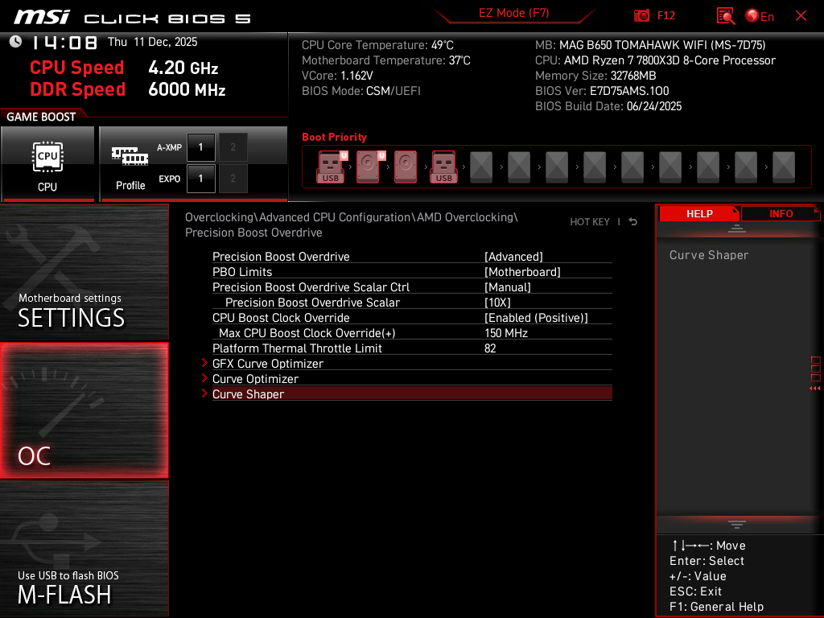This screenshot has width=824, height=618.
Task: Click last empty boot priority slot
Action: pyautogui.click(x=784, y=167)
